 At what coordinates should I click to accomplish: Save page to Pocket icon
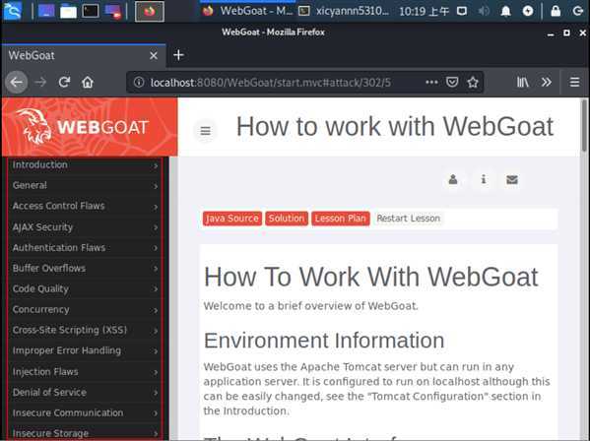(452, 82)
